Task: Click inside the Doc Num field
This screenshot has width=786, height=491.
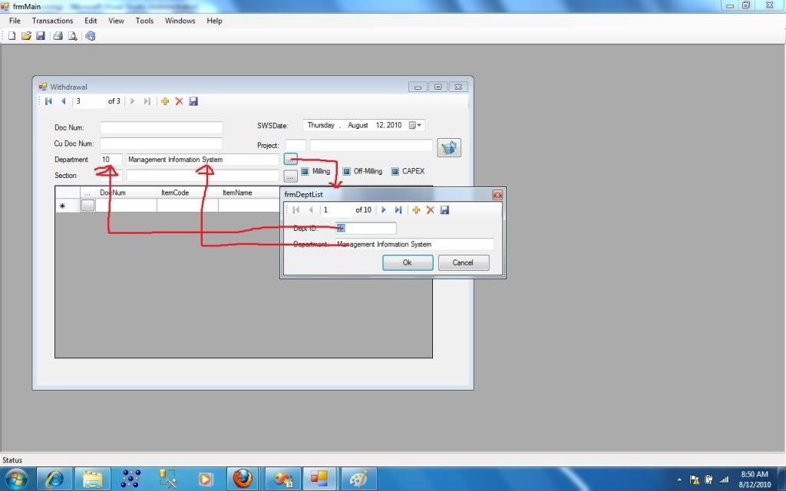Action: (x=161, y=128)
